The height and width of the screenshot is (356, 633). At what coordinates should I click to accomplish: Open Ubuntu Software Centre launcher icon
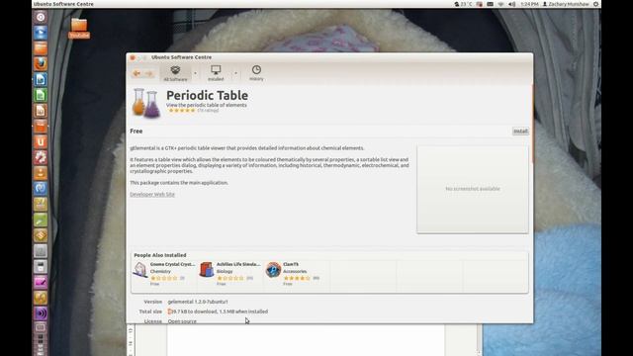coord(41,126)
